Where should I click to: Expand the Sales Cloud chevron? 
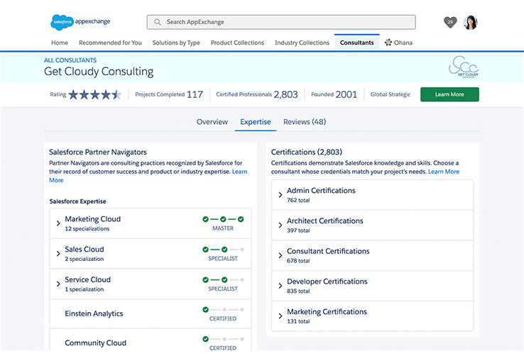pos(58,254)
